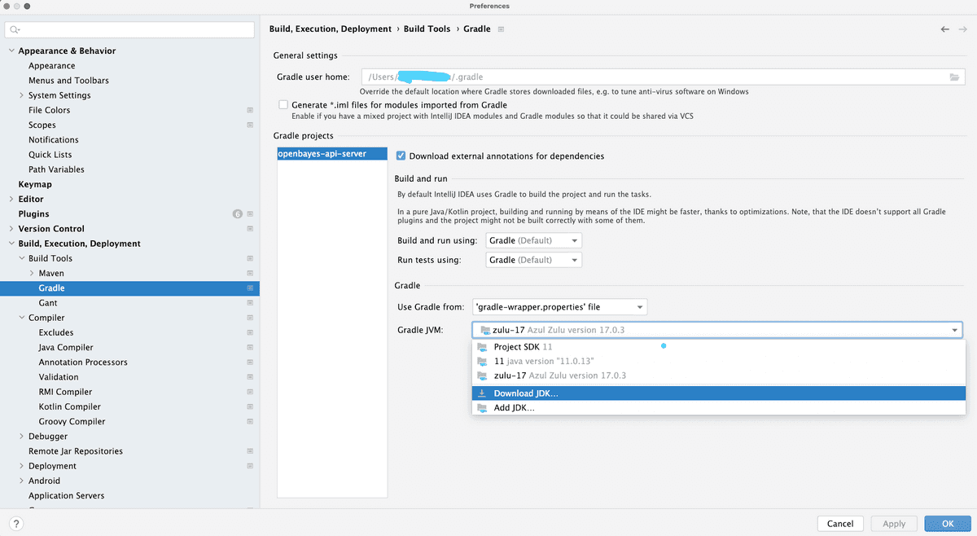Click the forward navigation arrow
Image resolution: width=977 pixels, height=536 pixels.
pyautogui.click(x=963, y=29)
